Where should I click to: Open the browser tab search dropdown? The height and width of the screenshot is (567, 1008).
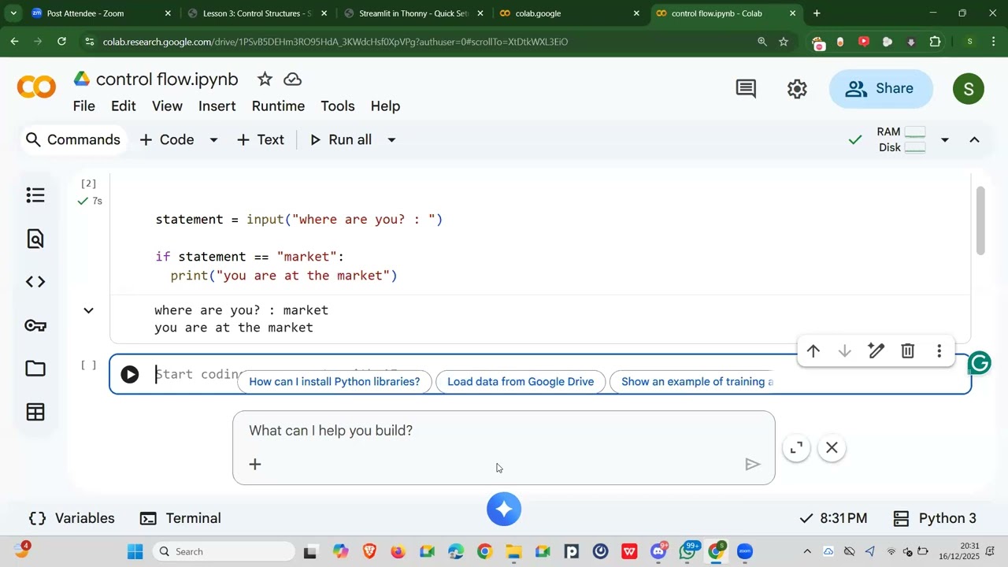pos(13,13)
